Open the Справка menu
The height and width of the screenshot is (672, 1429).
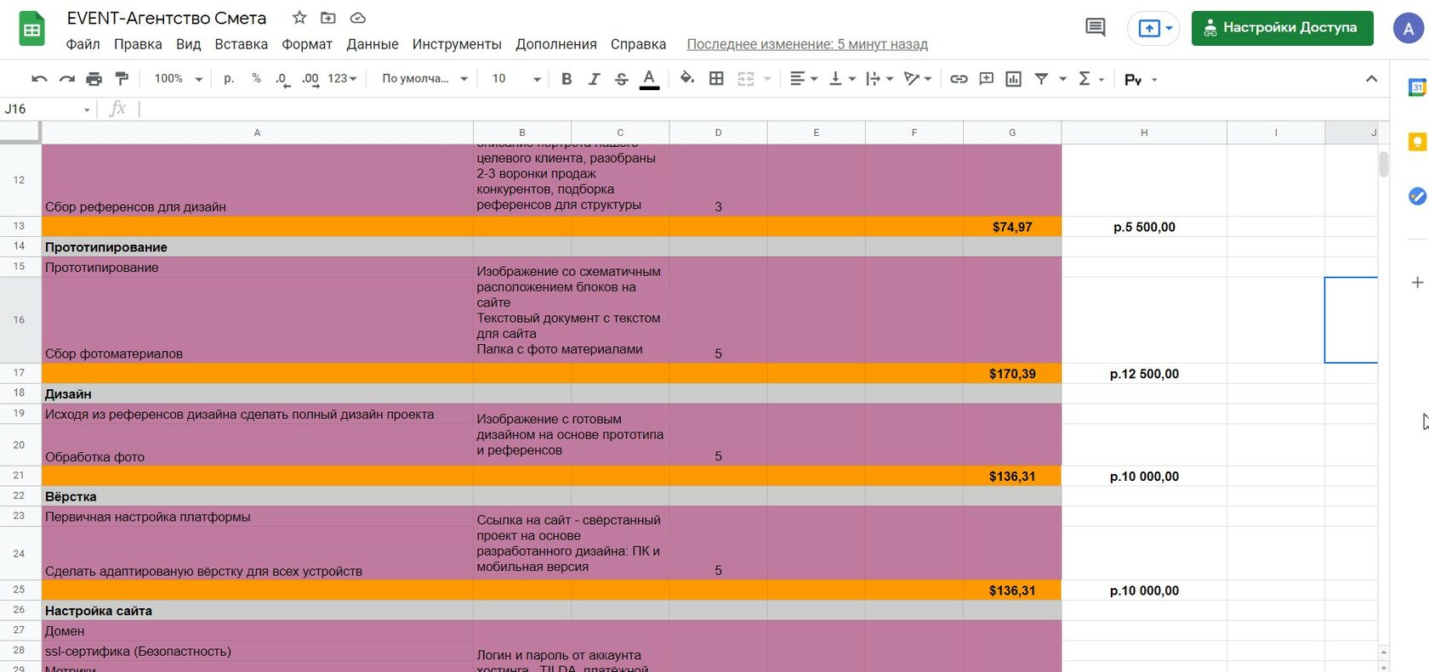638,44
